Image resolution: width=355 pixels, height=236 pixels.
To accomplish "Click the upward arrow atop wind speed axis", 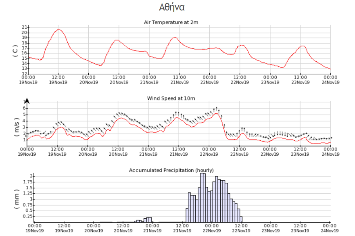I will pos(27,101).
